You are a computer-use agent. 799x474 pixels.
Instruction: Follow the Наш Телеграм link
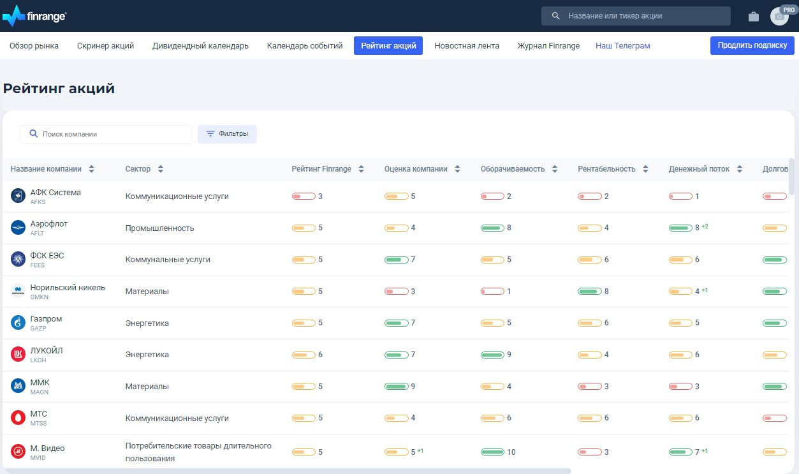tap(622, 46)
